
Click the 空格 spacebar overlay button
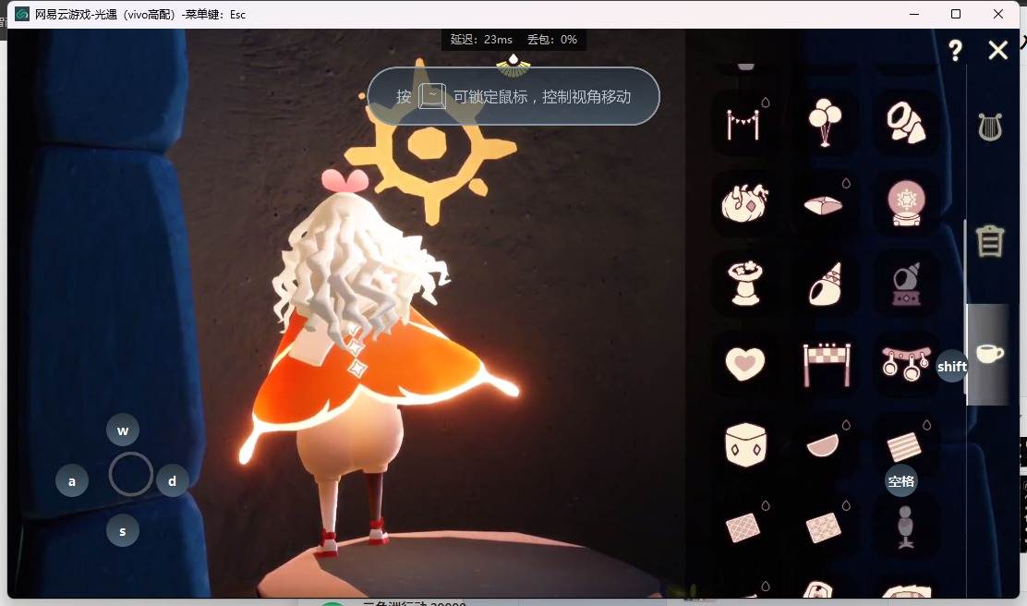(x=901, y=481)
